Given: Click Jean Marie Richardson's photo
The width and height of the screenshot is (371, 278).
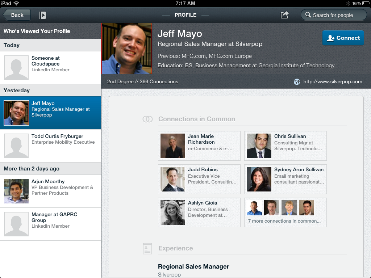Looking at the screenshot, I should pyautogui.click(x=173, y=146).
